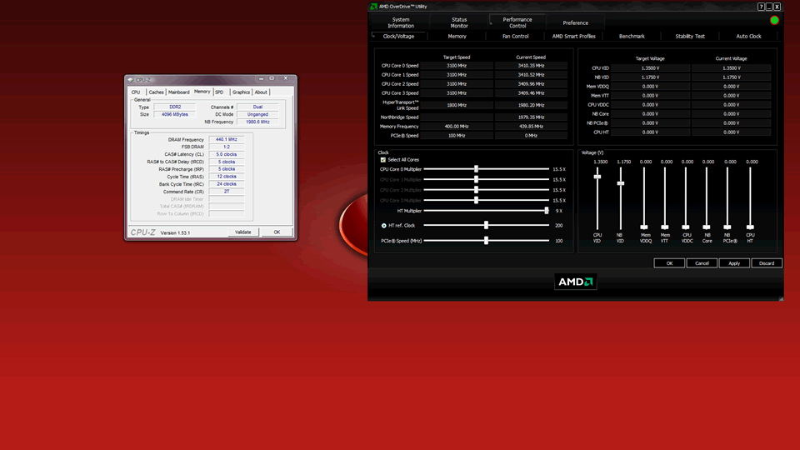
Task: Open the Performance Control section
Action: coord(517,22)
